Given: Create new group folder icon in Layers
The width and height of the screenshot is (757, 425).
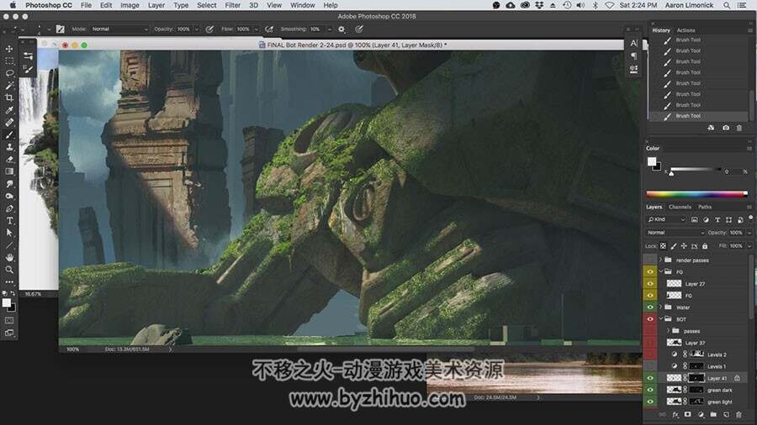Looking at the screenshot, I should click(713, 414).
